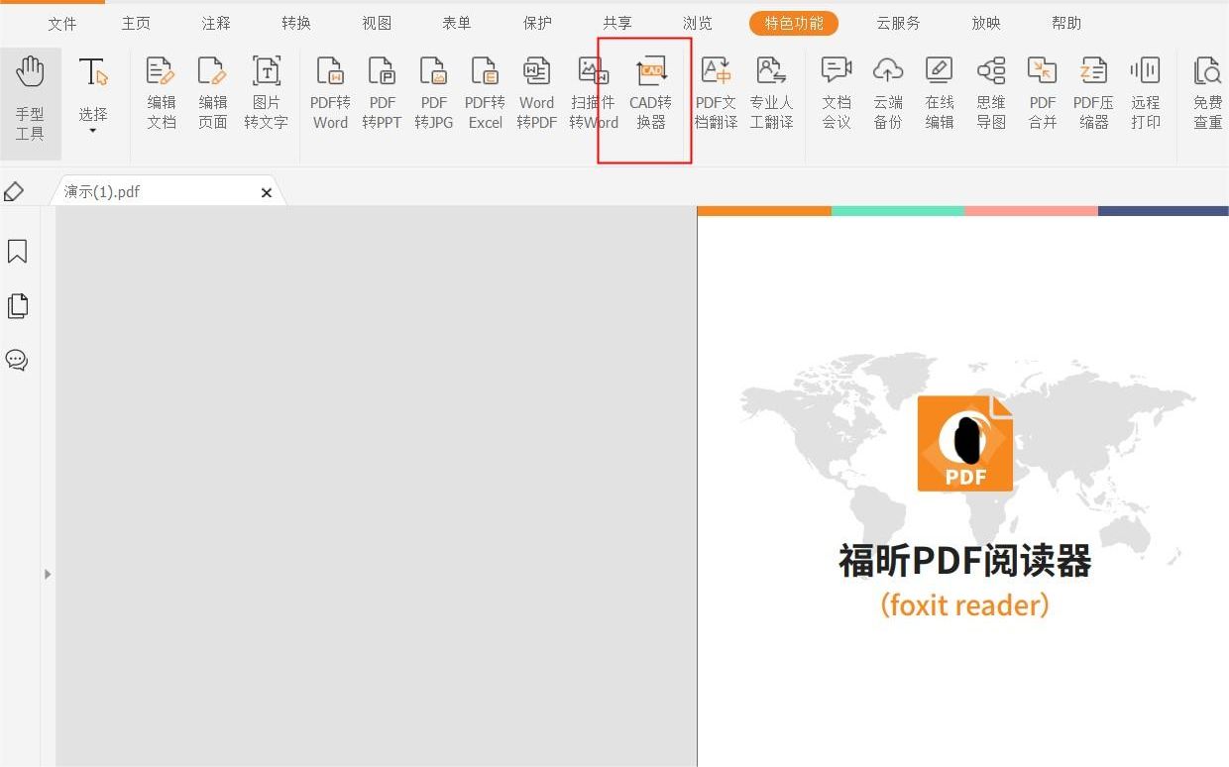Viewport: 1229px width, 767px height.
Task: Switch to the 转换 (Convert) tab
Action: pos(296,23)
